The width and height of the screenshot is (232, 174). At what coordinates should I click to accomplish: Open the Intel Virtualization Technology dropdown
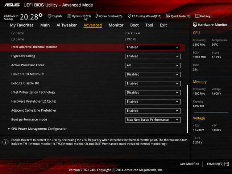[x=153, y=93]
